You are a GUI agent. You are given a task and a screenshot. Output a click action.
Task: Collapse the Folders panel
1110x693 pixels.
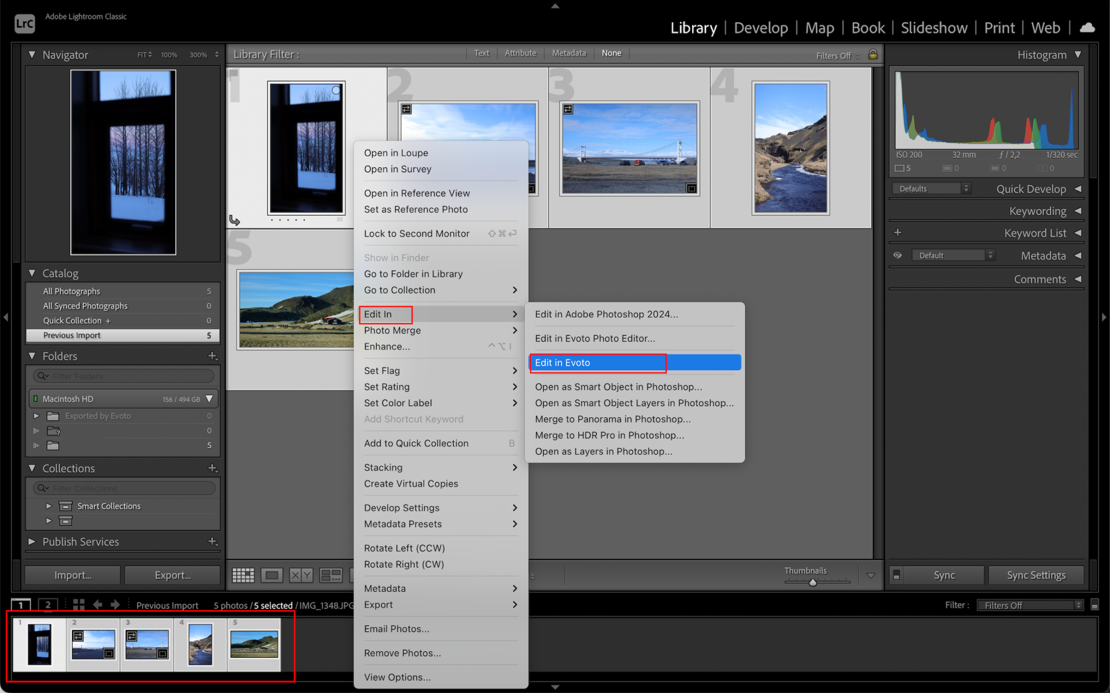tap(32, 356)
